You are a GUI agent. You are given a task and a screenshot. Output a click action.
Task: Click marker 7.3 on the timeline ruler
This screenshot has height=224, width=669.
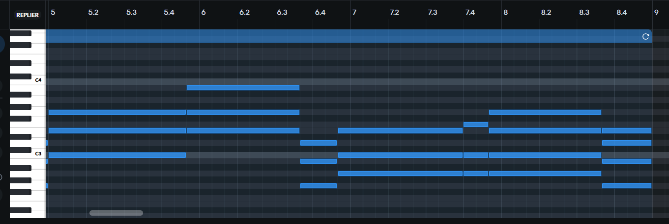pos(433,12)
